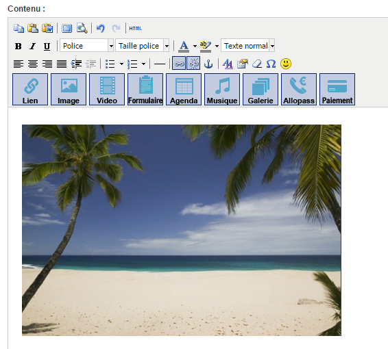
Task: Insert a special character with Omega icon
Action: [271, 64]
